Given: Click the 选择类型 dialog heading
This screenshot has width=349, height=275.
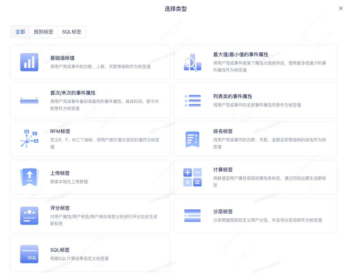Looking at the screenshot, I should (x=176, y=9).
